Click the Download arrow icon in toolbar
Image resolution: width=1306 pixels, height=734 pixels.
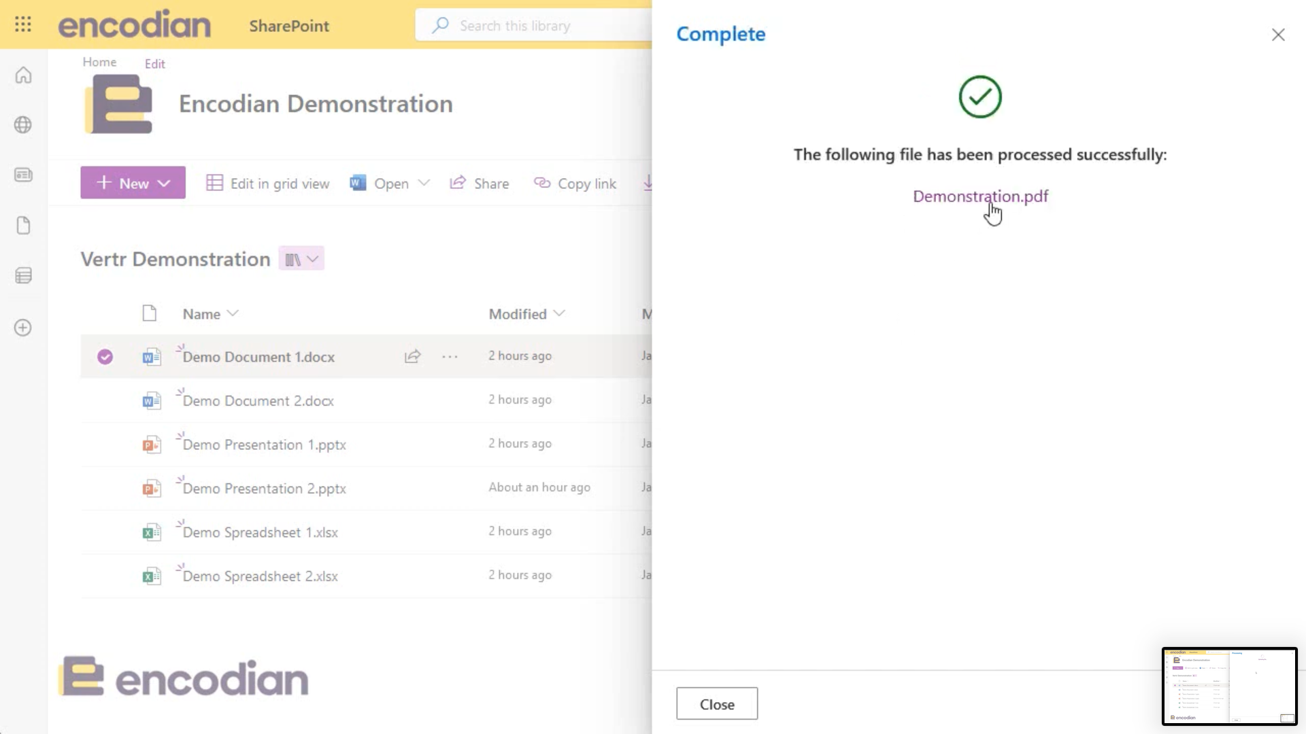pos(648,183)
